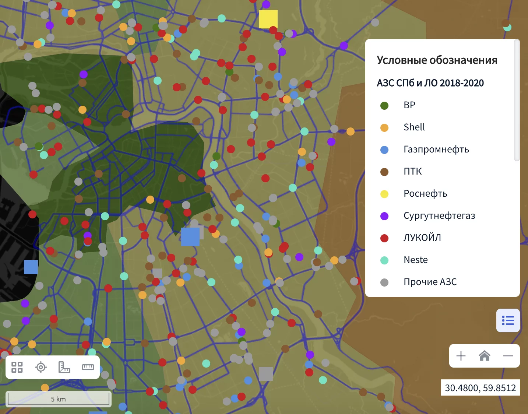
Task: Click the Сургутнефтегаз legend label
Action: [439, 216]
